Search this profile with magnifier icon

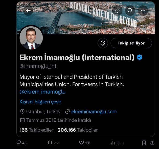pyautogui.click(x=130, y=10)
